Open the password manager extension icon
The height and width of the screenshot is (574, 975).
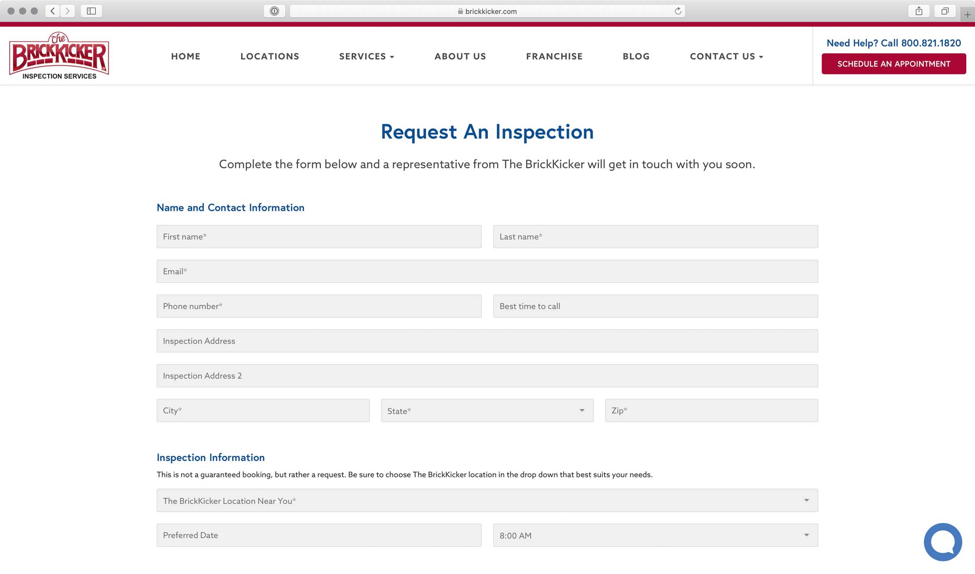point(274,11)
